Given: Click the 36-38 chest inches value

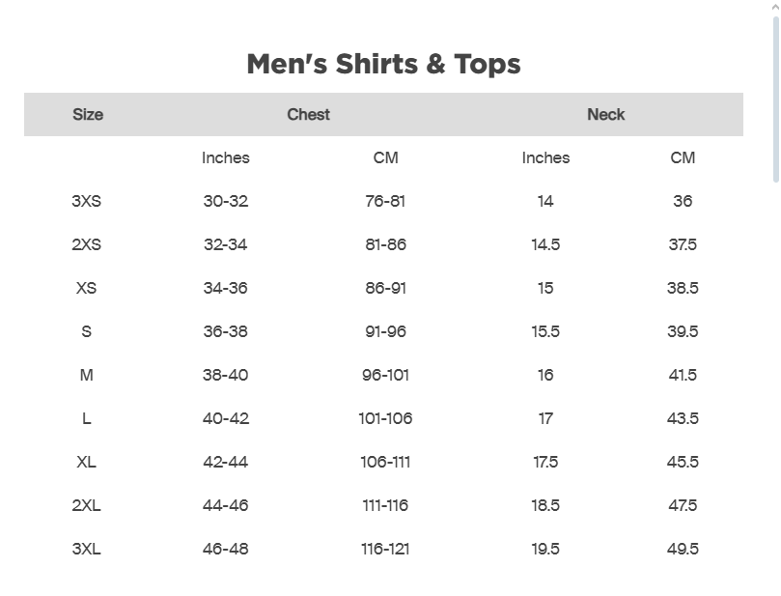Looking at the screenshot, I should pyautogui.click(x=225, y=331).
